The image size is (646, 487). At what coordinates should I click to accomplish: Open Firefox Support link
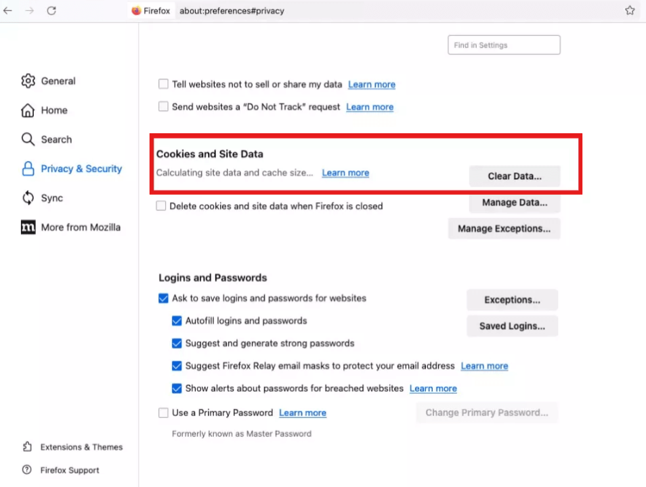pos(70,470)
